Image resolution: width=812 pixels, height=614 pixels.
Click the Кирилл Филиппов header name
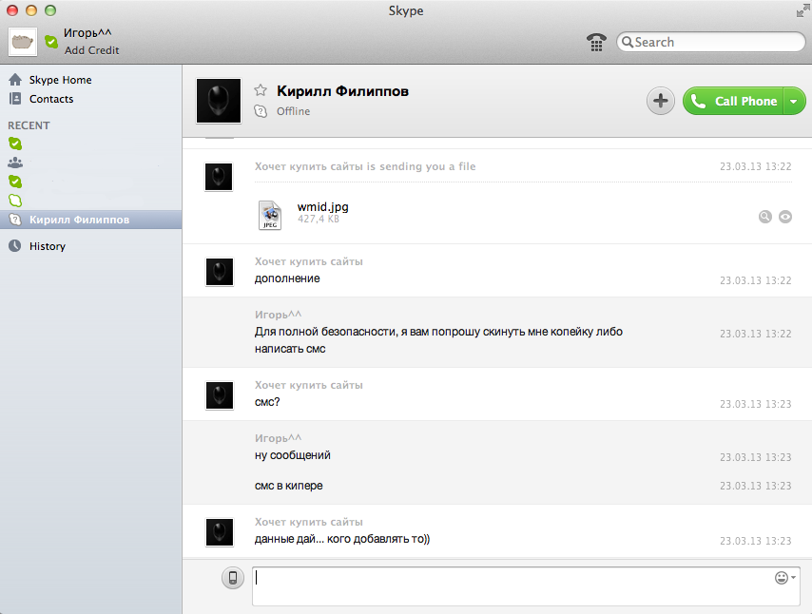343,91
